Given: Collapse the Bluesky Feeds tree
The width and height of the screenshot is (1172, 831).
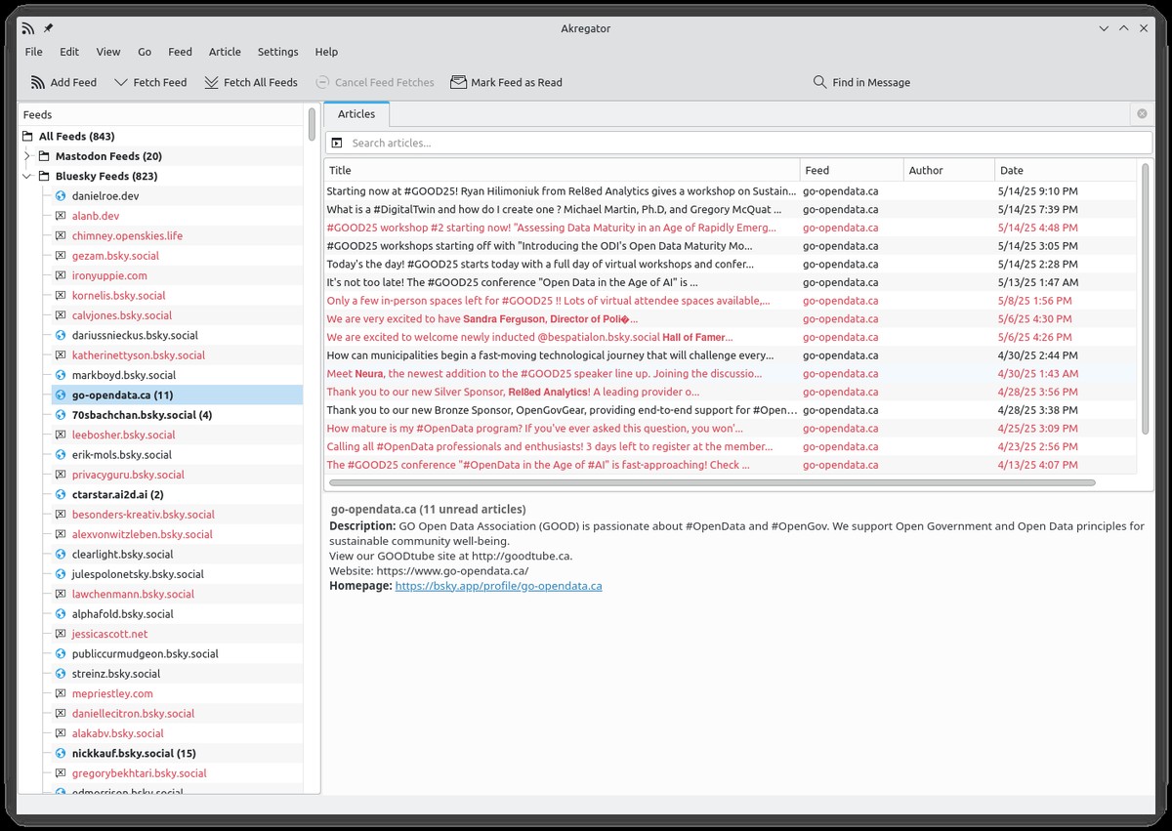Looking at the screenshot, I should (27, 176).
